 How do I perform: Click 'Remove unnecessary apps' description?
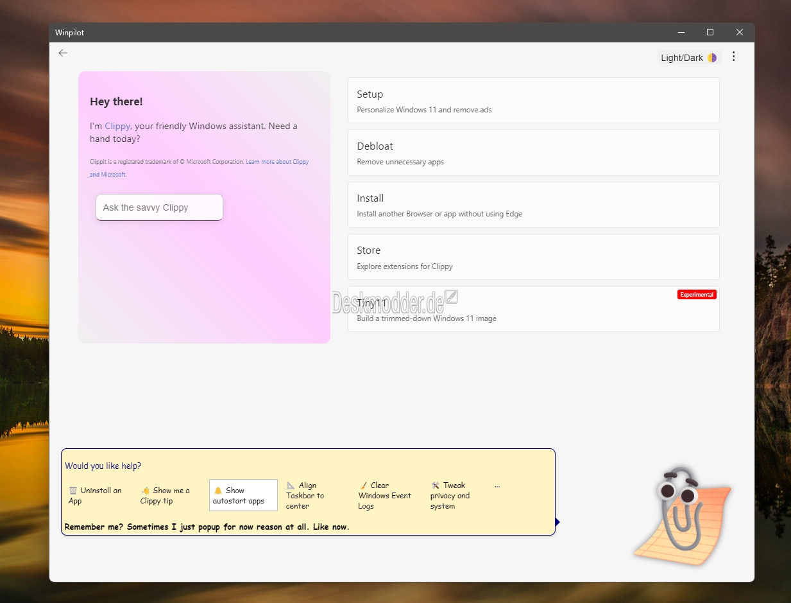pos(400,162)
